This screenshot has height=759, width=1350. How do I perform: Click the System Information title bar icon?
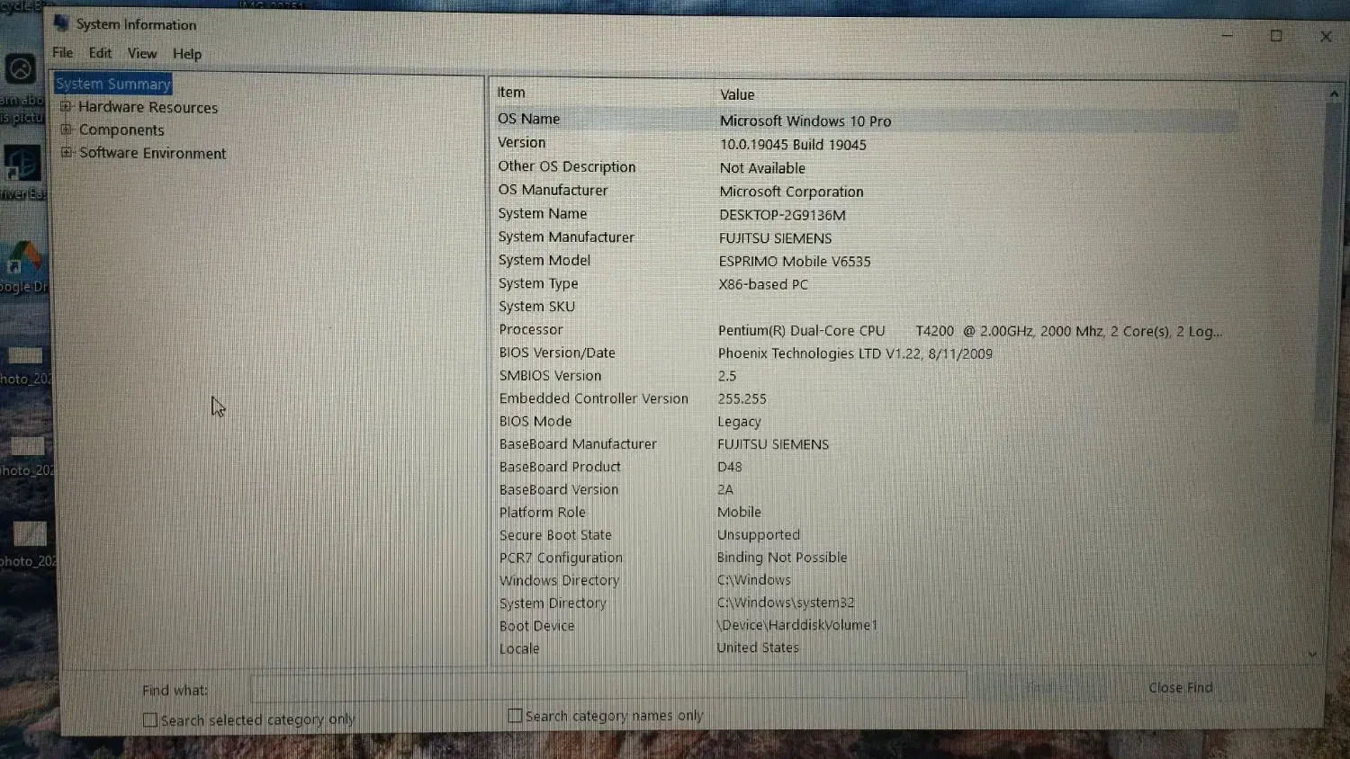point(61,23)
